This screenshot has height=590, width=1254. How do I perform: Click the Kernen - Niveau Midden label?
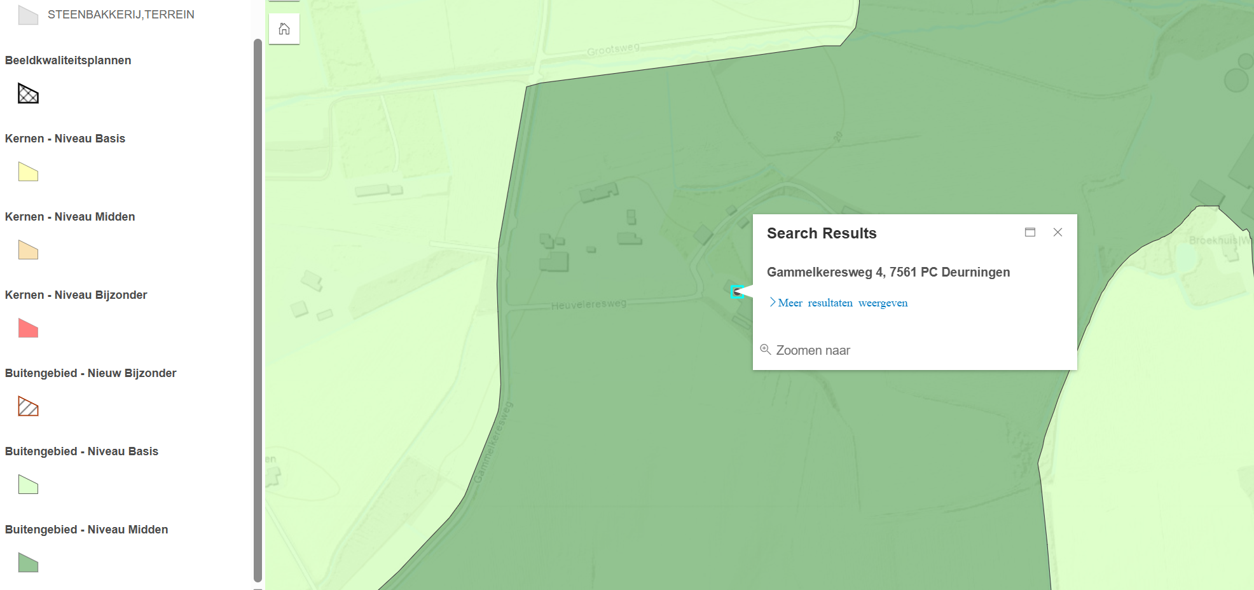tap(70, 217)
